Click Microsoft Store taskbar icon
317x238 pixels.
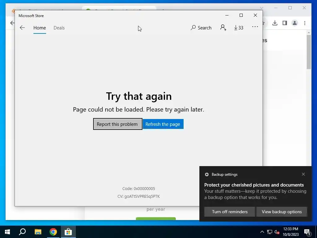click(x=68, y=232)
